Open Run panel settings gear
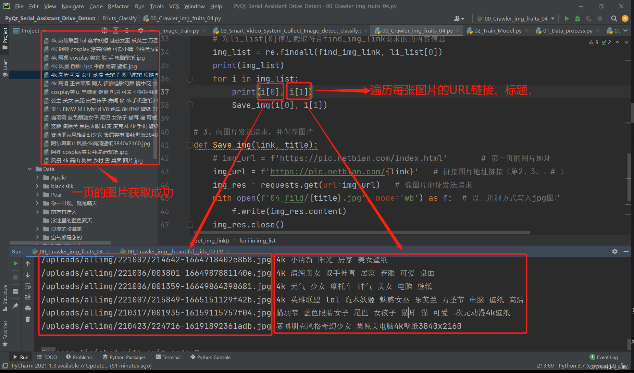The width and height of the screenshot is (634, 373). (x=615, y=251)
